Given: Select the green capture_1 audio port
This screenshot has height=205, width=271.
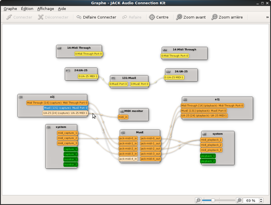Looking at the screenshot, I should (71, 149).
